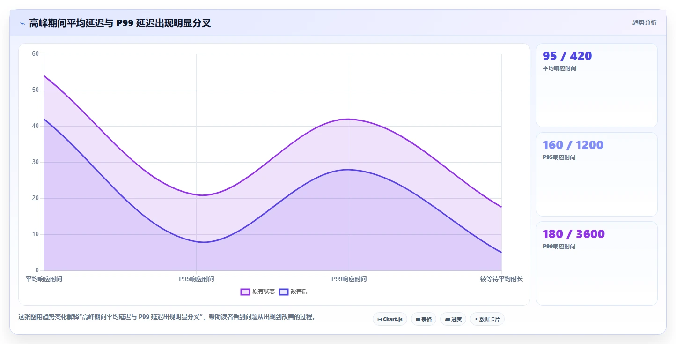Select the Chart.js tag chip
The image size is (676, 344).
click(390, 319)
